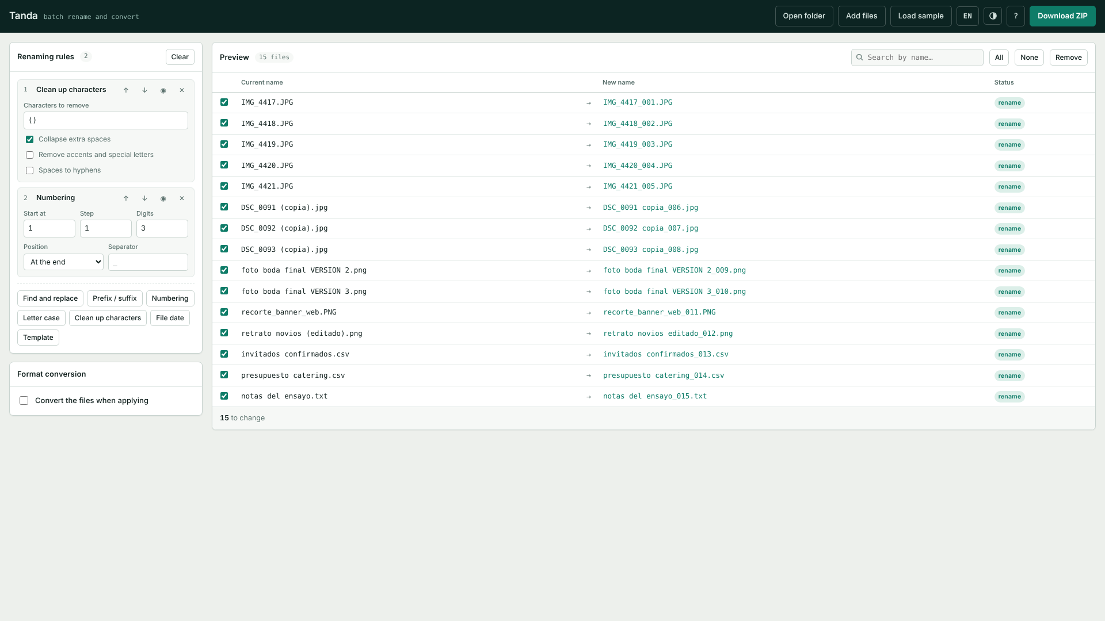Viewport: 1105px width, 621px height.
Task: Click Open folder button
Action: (804, 16)
